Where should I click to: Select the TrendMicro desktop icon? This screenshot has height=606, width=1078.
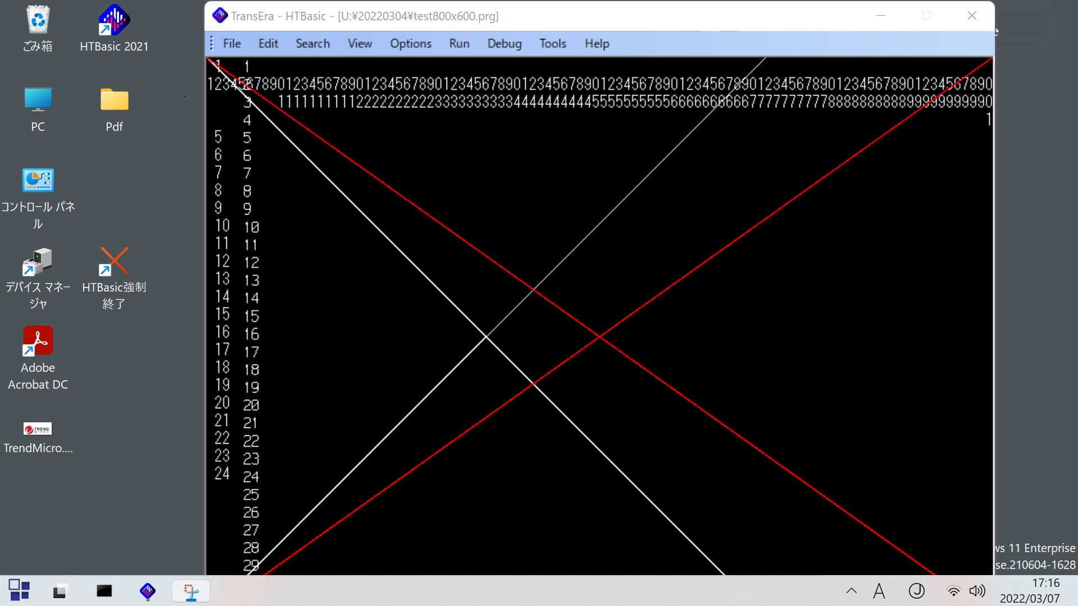(x=38, y=439)
